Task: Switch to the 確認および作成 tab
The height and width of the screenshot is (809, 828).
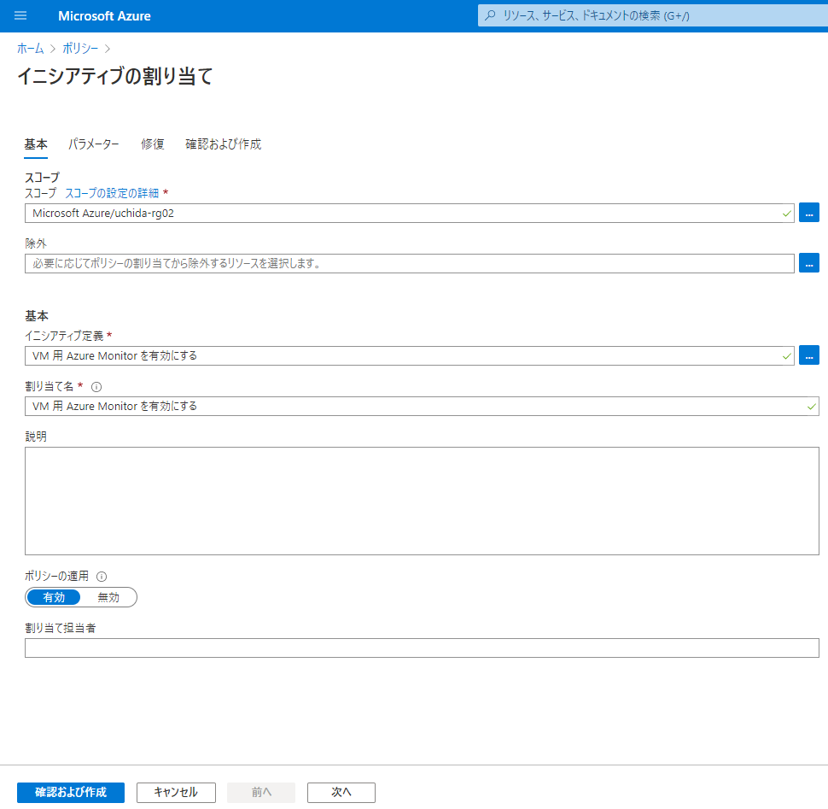Action: click(x=224, y=144)
